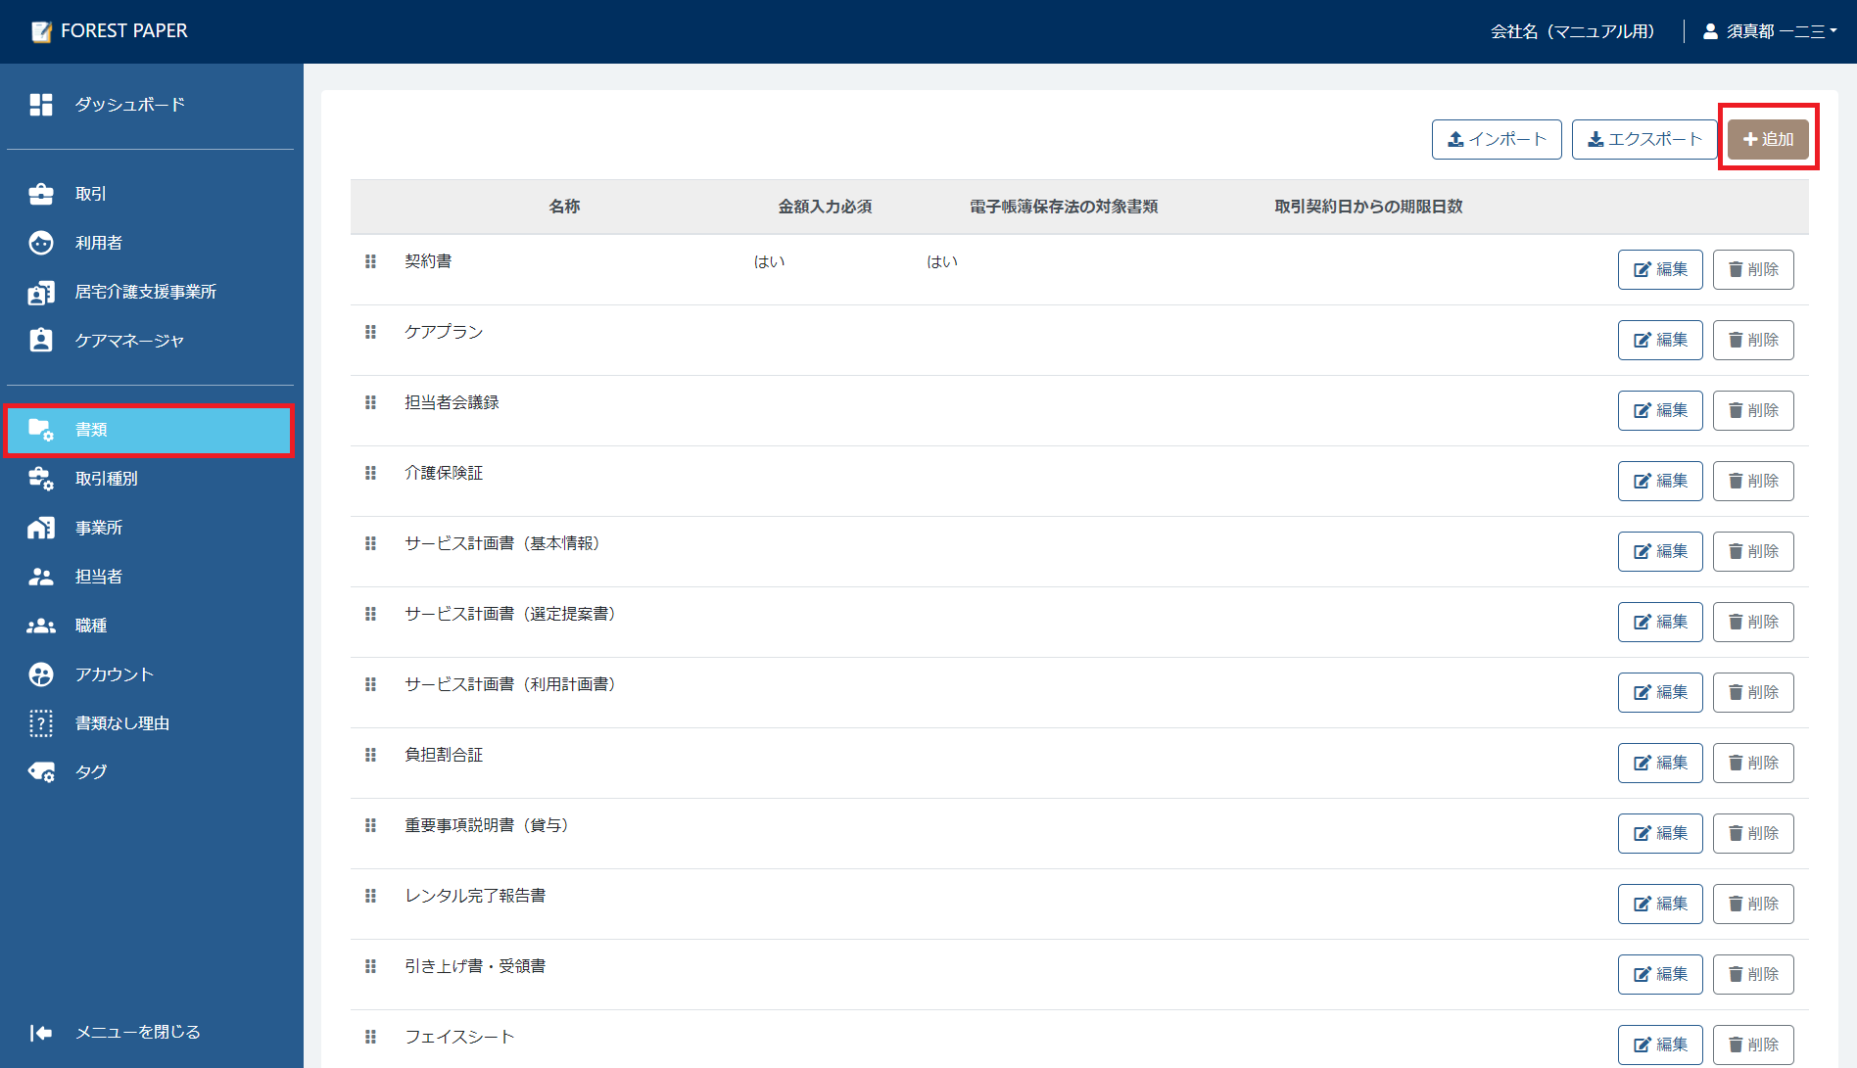1857x1068 pixels.
Task: Select the 取引種別 gear icon
Action: [x=41, y=478]
